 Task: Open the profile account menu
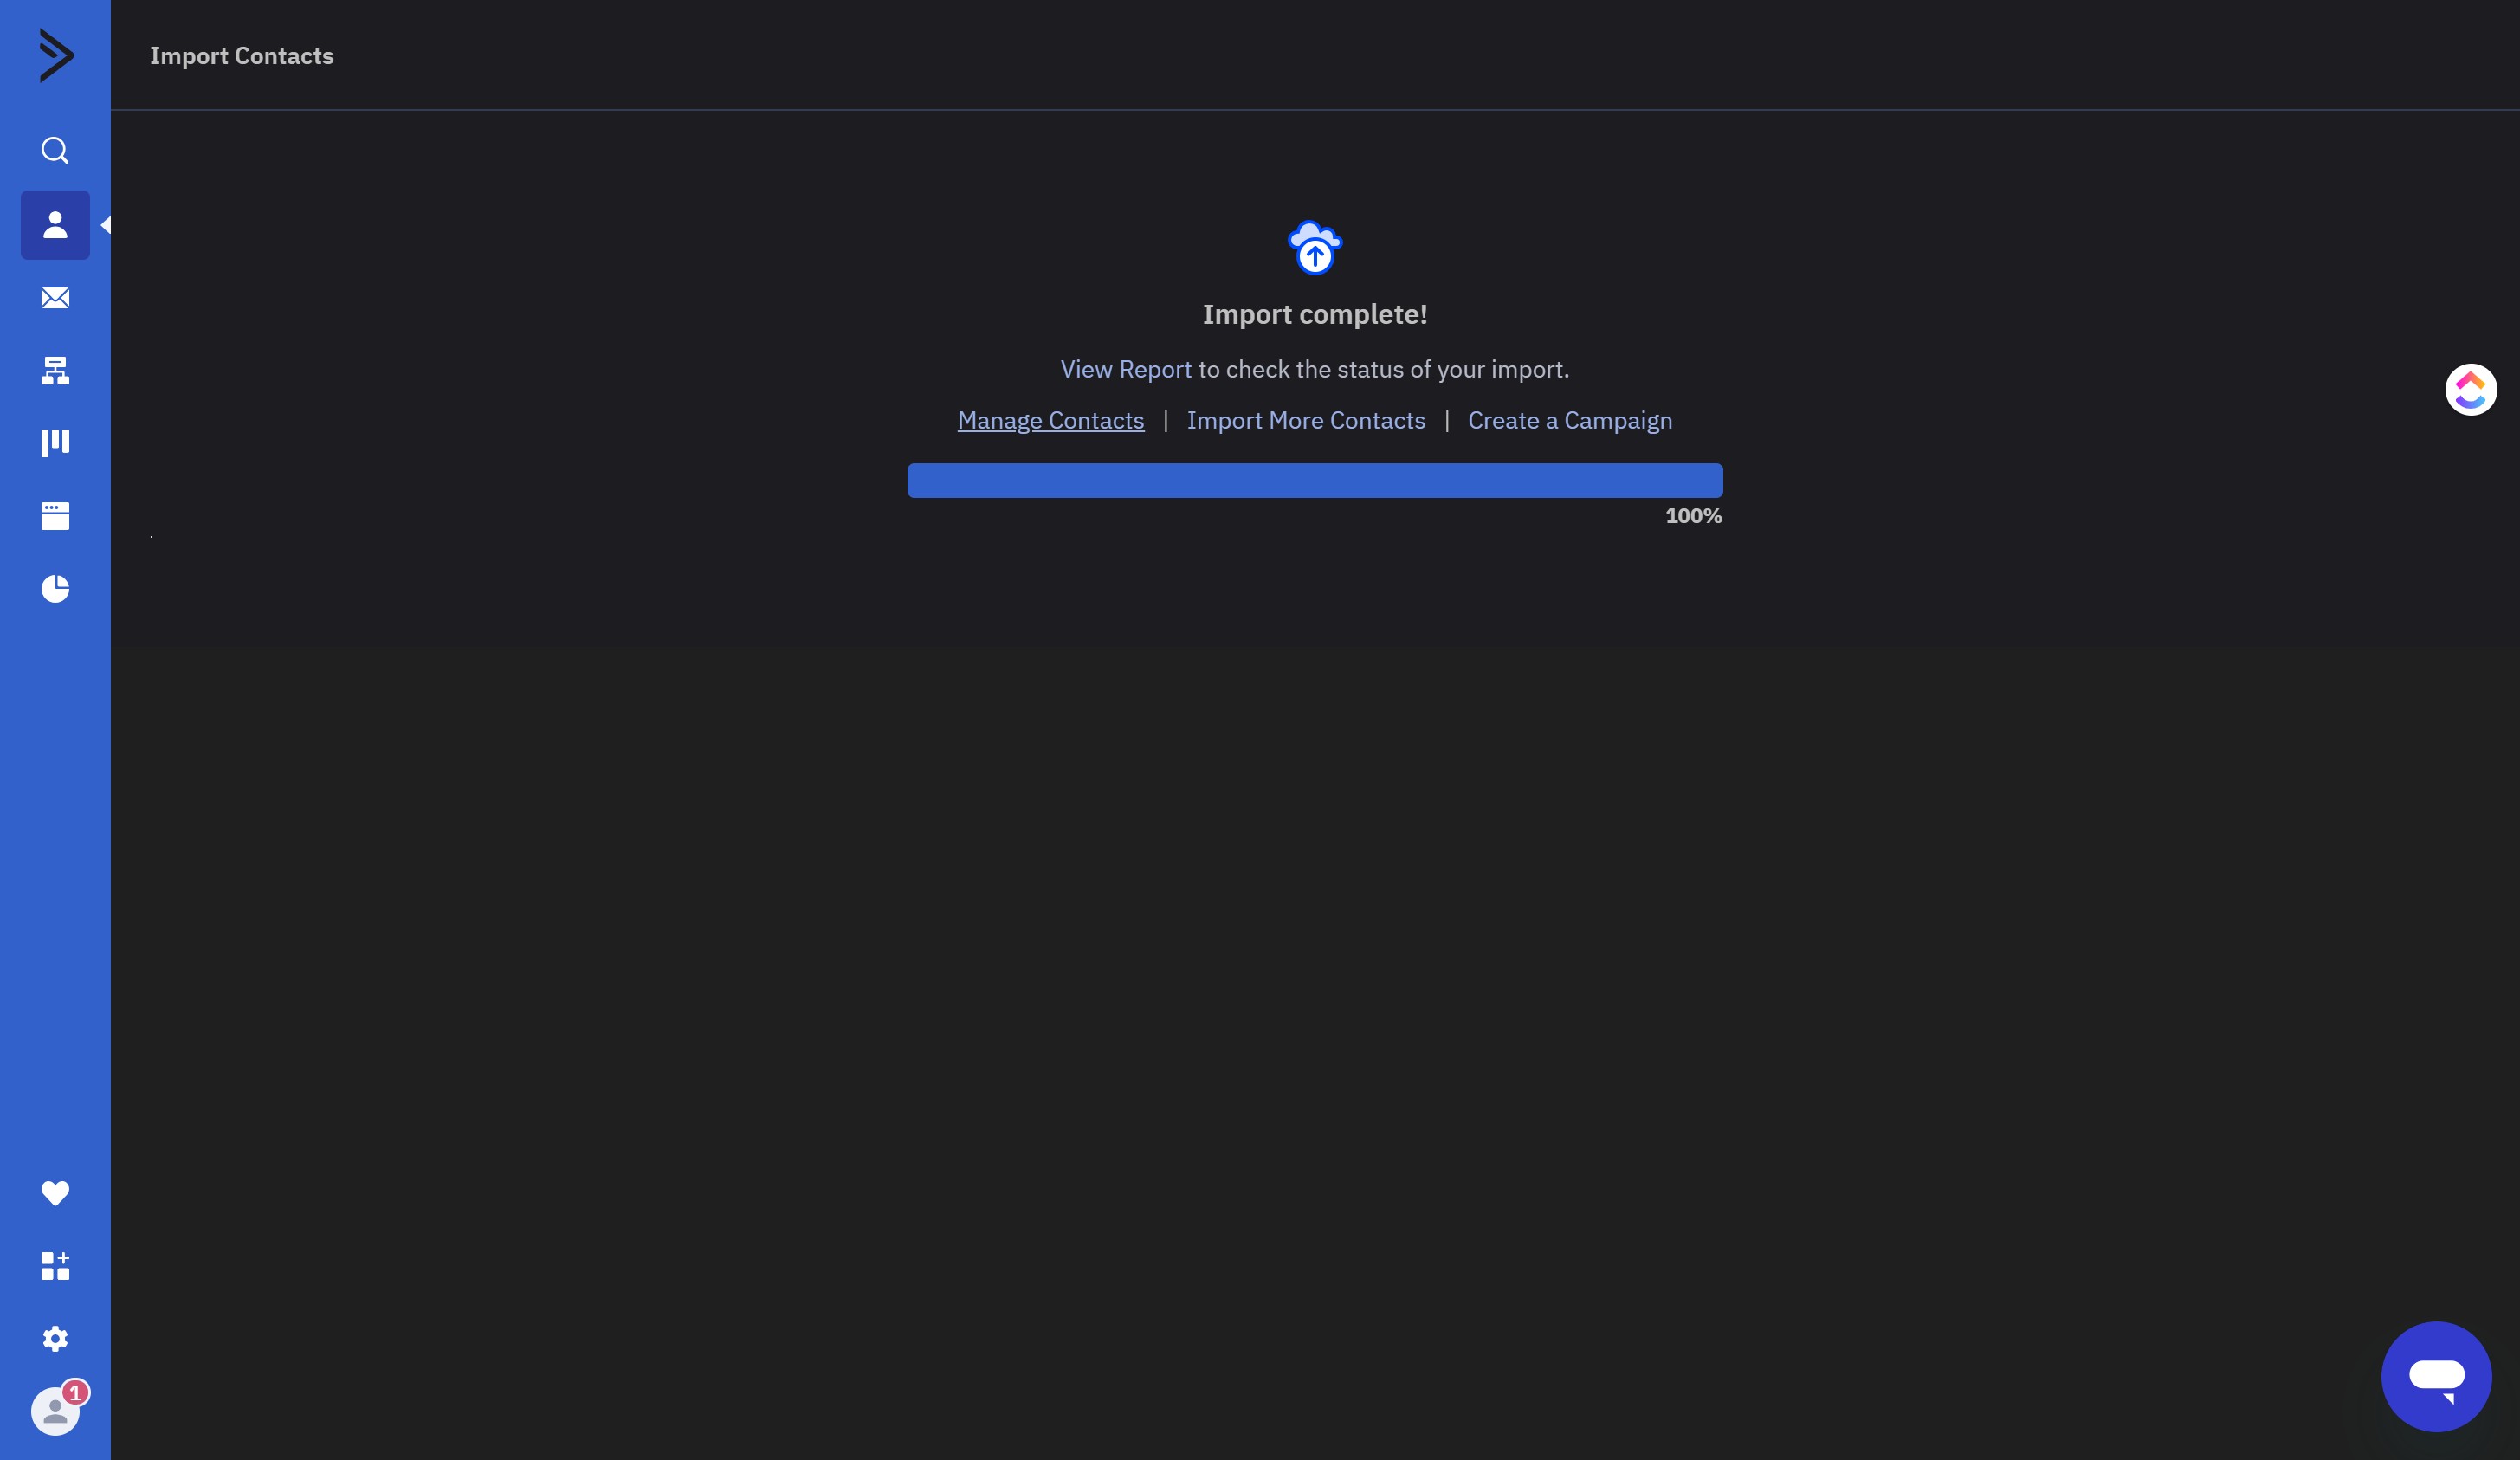[x=57, y=1411]
